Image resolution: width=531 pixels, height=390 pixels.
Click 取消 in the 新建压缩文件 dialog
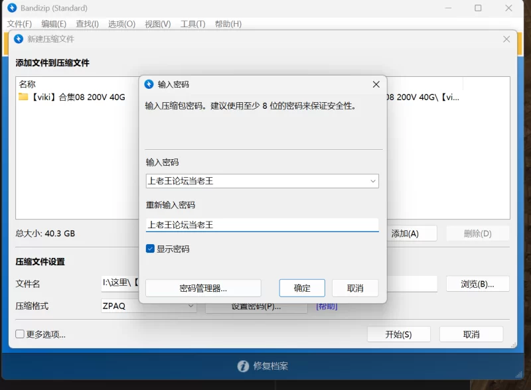[471, 334]
